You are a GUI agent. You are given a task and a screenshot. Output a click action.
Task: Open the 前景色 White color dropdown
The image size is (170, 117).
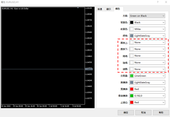click(x=147, y=29)
